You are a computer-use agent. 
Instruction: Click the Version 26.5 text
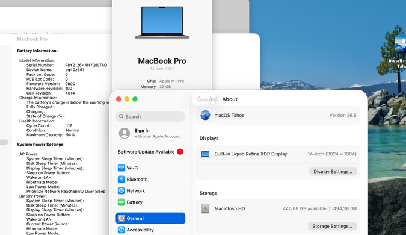tap(343, 115)
